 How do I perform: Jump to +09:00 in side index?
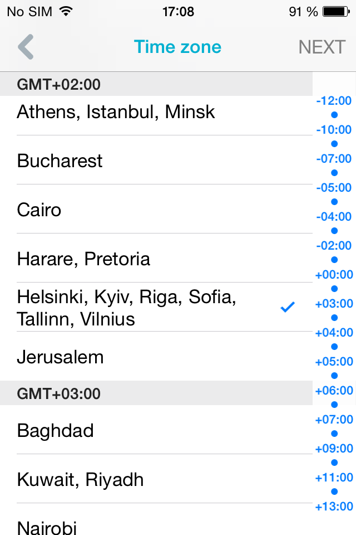[334, 449]
